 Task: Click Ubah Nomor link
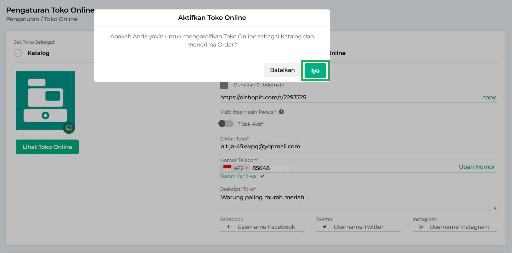476,167
